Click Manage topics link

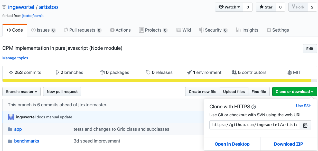[15, 58]
